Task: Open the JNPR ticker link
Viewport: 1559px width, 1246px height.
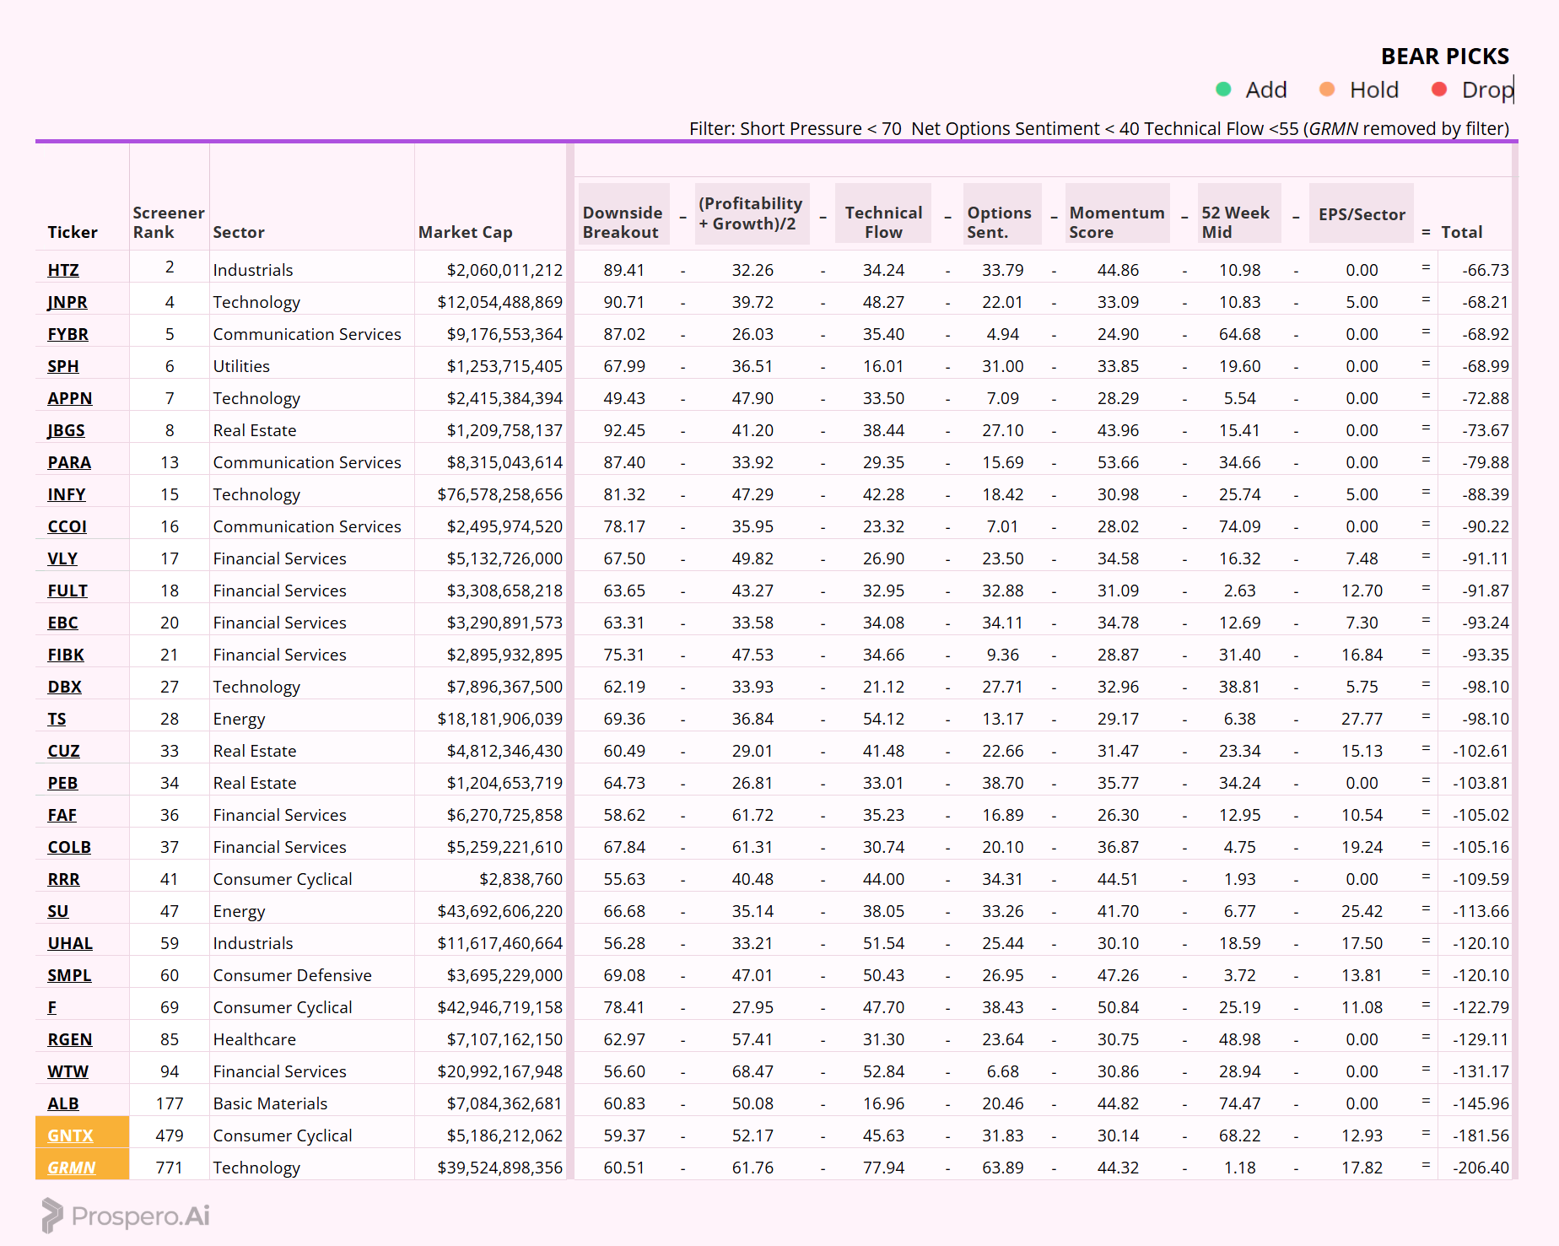Action: [67, 302]
